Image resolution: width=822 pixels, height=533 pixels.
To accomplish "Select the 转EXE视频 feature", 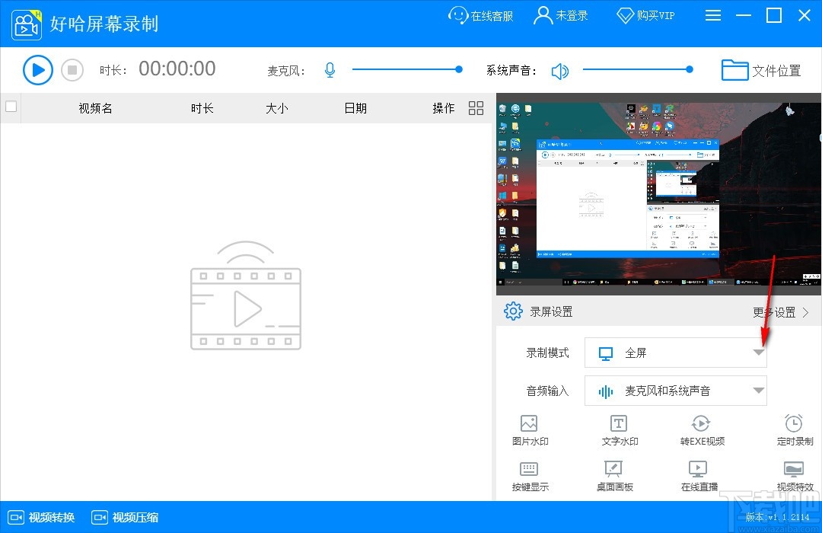I will tap(700, 429).
